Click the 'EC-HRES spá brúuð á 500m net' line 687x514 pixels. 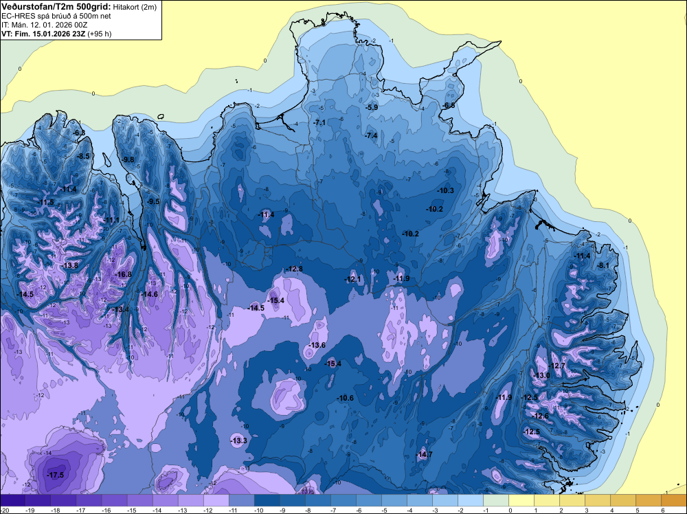tap(56, 16)
